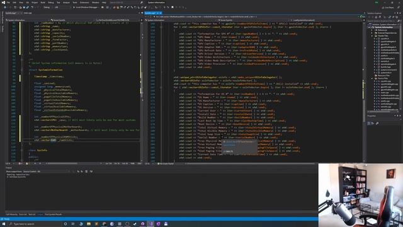Toggle word wrap in Output toolbar
This screenshot has height=227, width=403.
(91, 172)
